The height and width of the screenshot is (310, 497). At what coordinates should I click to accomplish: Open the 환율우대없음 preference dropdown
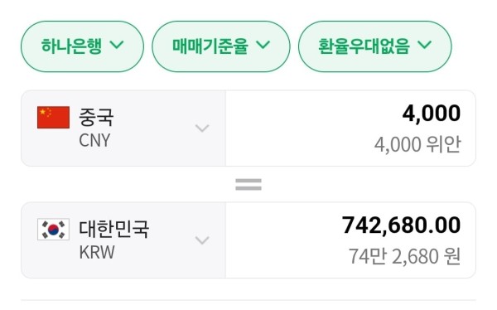click(375, 46)
